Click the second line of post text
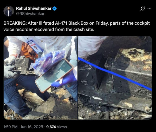The width and height of the screenshot is (156, 132). [x=49, y=29]
